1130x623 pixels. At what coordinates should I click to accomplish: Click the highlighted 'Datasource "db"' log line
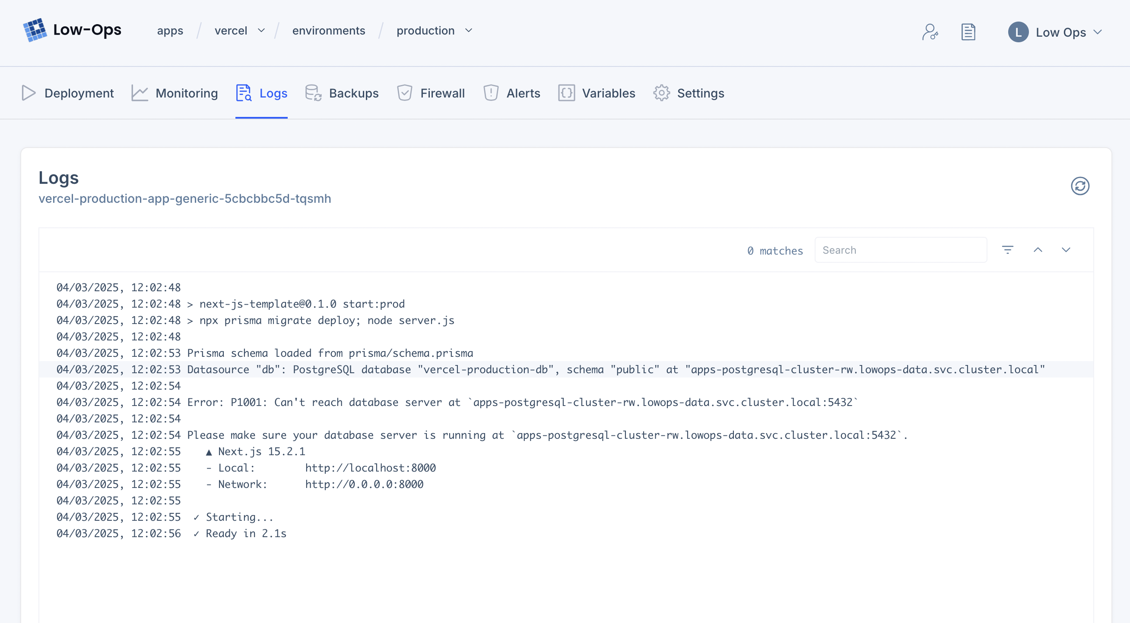[x=566, y=369]
